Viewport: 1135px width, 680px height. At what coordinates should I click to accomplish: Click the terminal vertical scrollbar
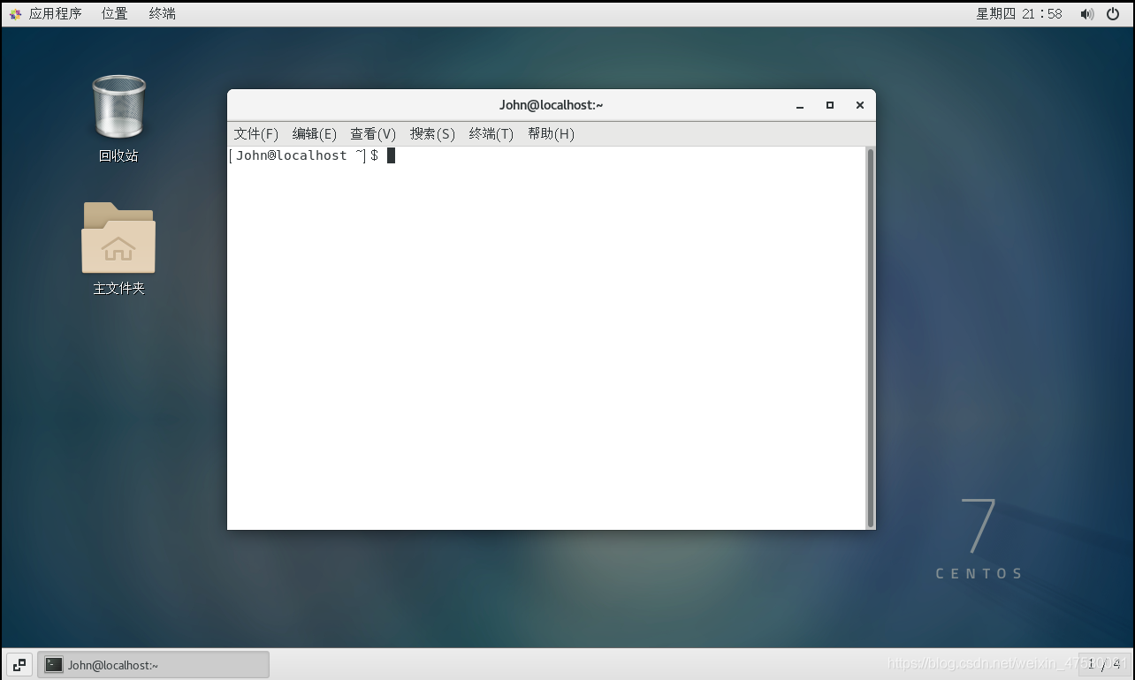(870, 337)
